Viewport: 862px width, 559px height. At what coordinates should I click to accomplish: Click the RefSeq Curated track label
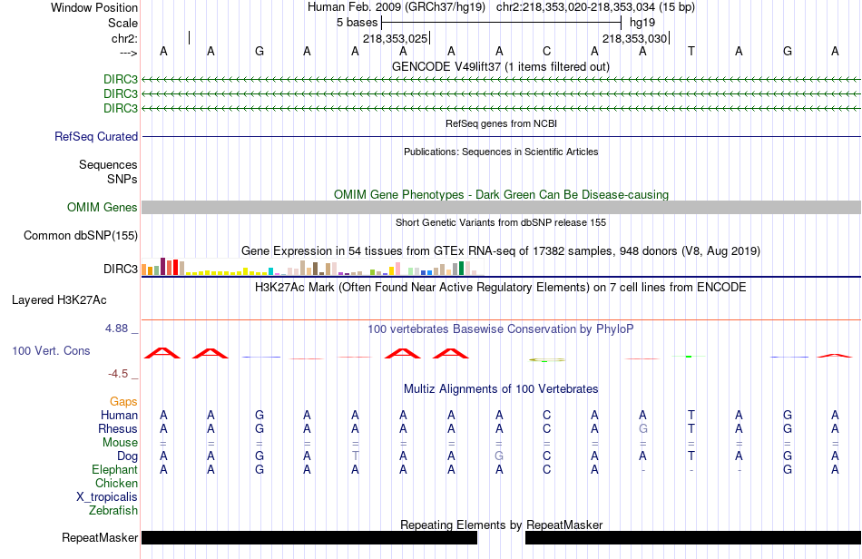pyautogui.click(x=96, y=136)
